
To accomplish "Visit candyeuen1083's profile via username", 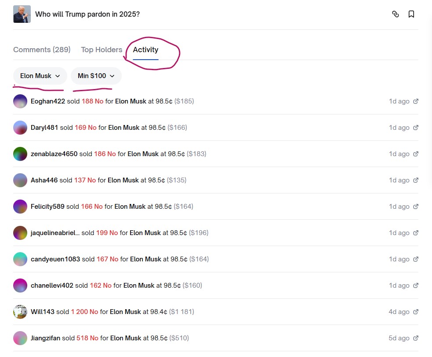I will pos(55,259).
